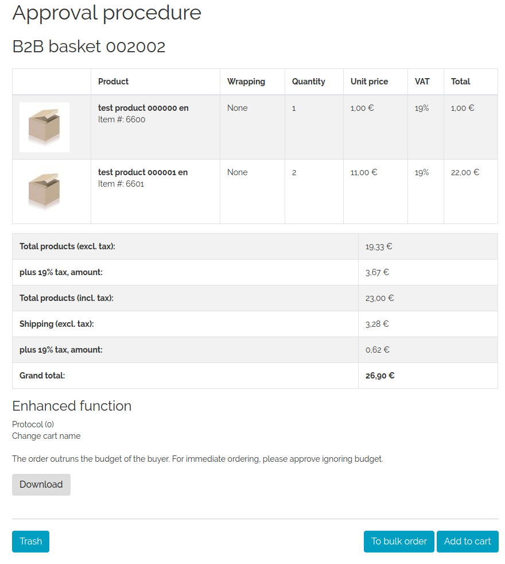Click the Item #: 6600 text

122,119
